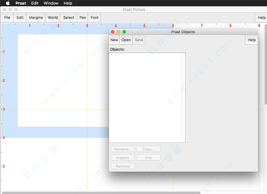Click the Objects list vertical scrollbar
Screen dimensions: 267x194
click(183, 98)
